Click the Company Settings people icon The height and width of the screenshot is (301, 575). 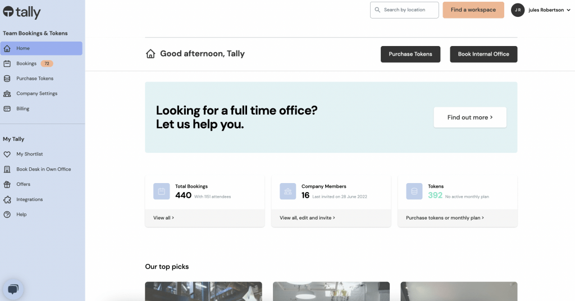[7, 93]
